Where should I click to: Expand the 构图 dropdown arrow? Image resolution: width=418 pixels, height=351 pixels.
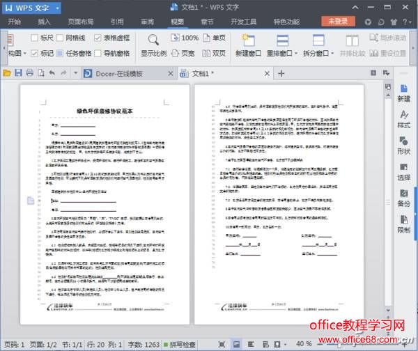[25, 54]
